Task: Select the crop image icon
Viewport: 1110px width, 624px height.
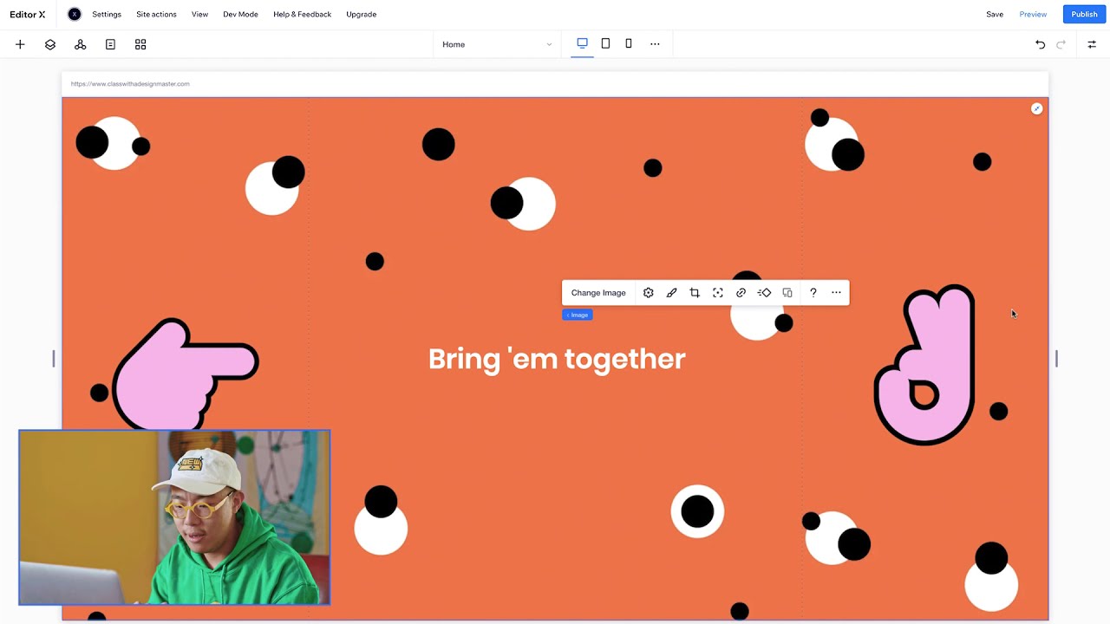Action: click(695, 293)
